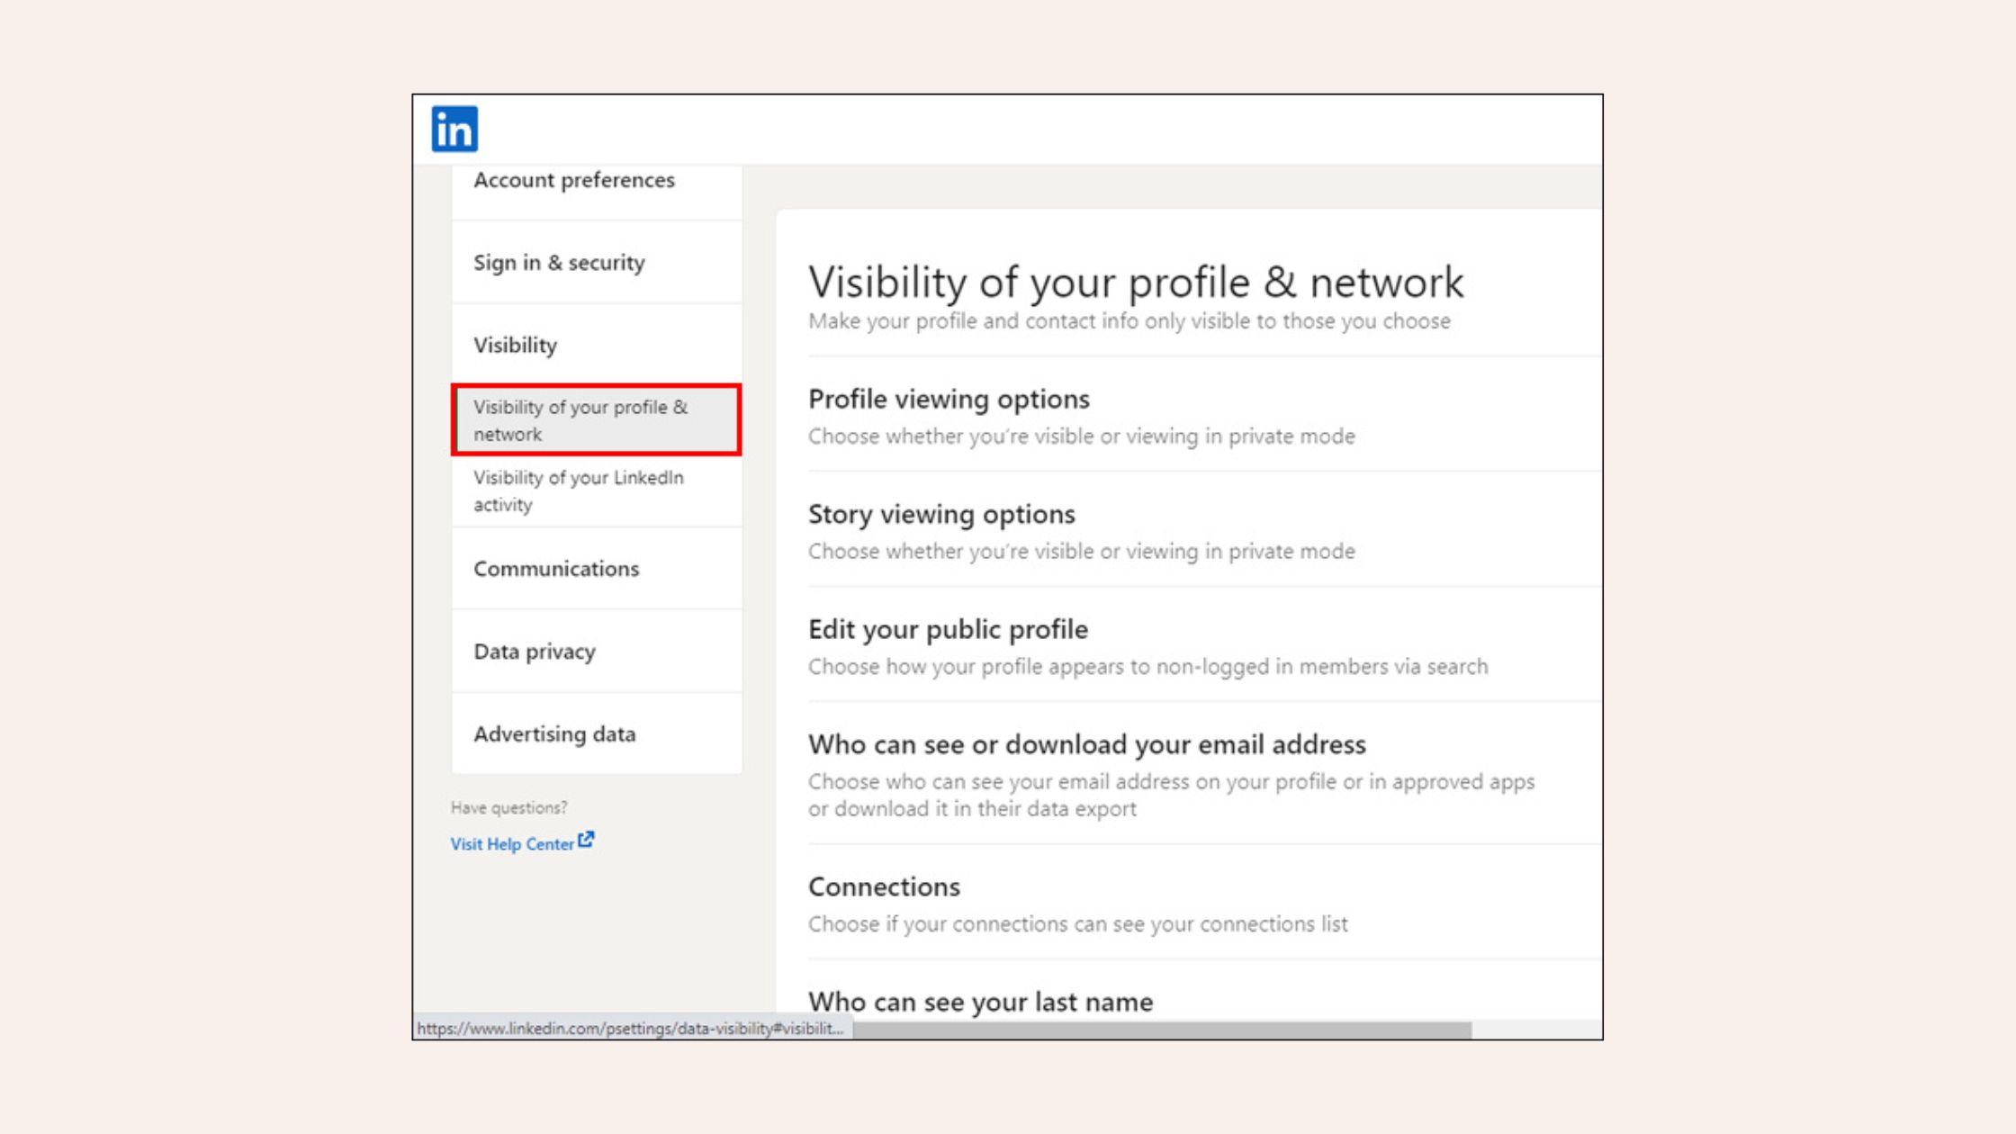The width and height of the screenshot is (2016, 1134).
Task: Click the Visibility of your profile heading
Action: [x=1136, y=283]
